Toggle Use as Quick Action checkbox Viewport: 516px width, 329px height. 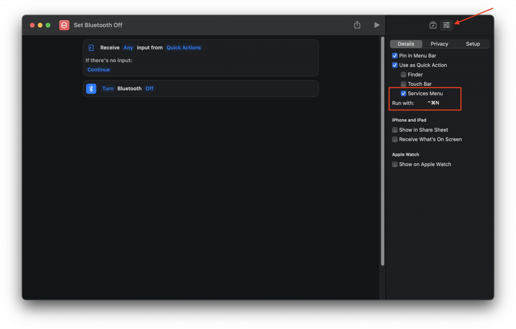(x=395, y=65)
